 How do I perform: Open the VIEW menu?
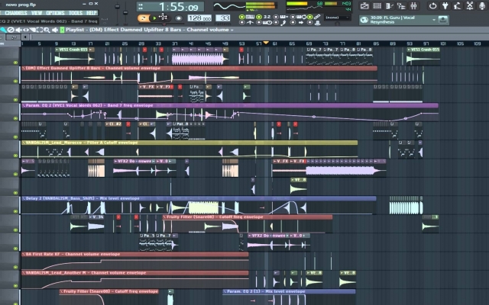point(37,13)
